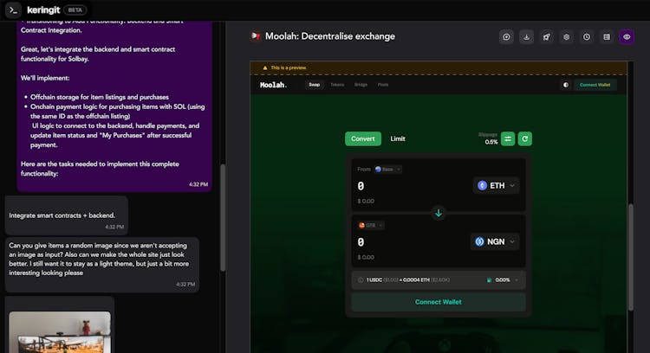Switch to the Bridge tab
The width and height of the screenshot is (650, 353).
pos(361,85)
